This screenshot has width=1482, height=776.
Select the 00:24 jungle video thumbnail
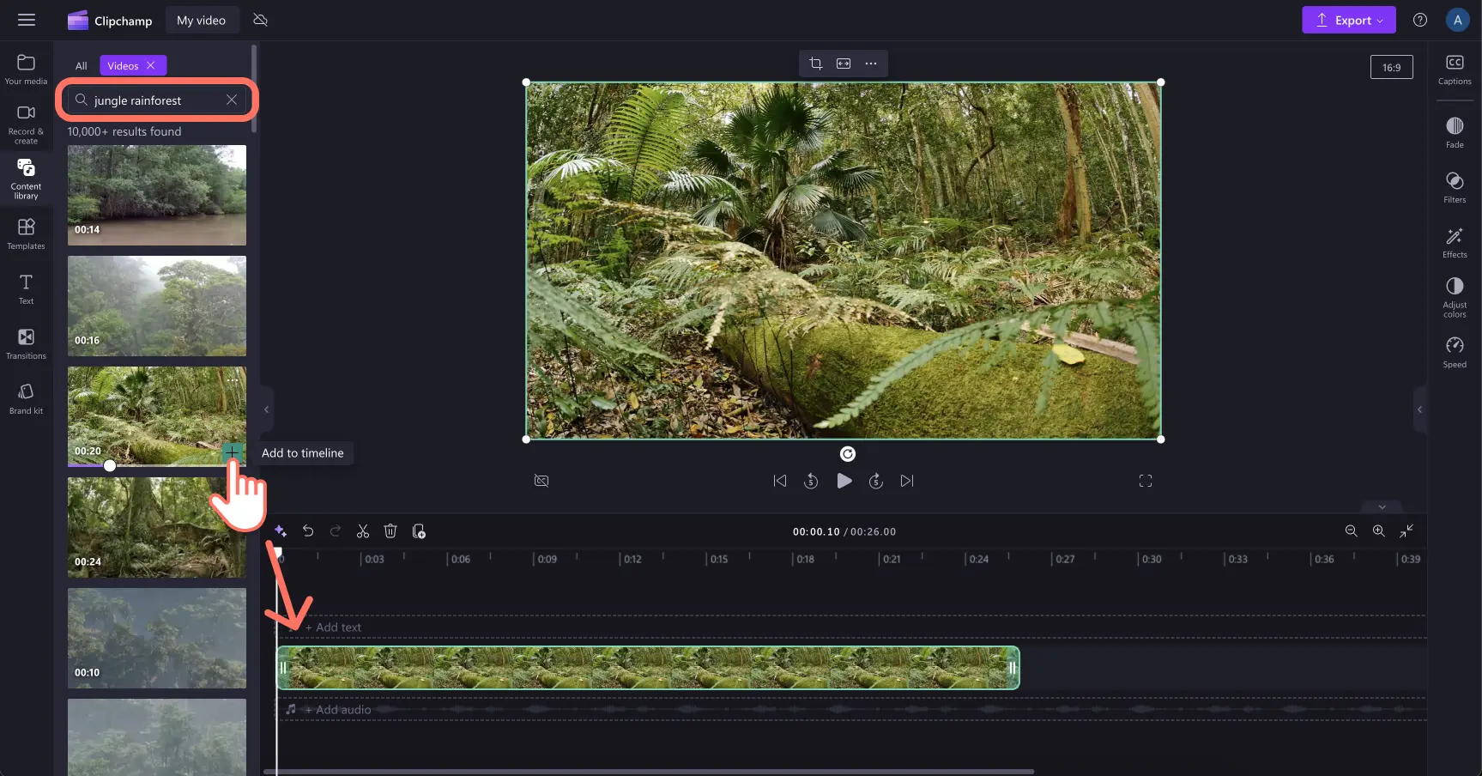point(157,527)
